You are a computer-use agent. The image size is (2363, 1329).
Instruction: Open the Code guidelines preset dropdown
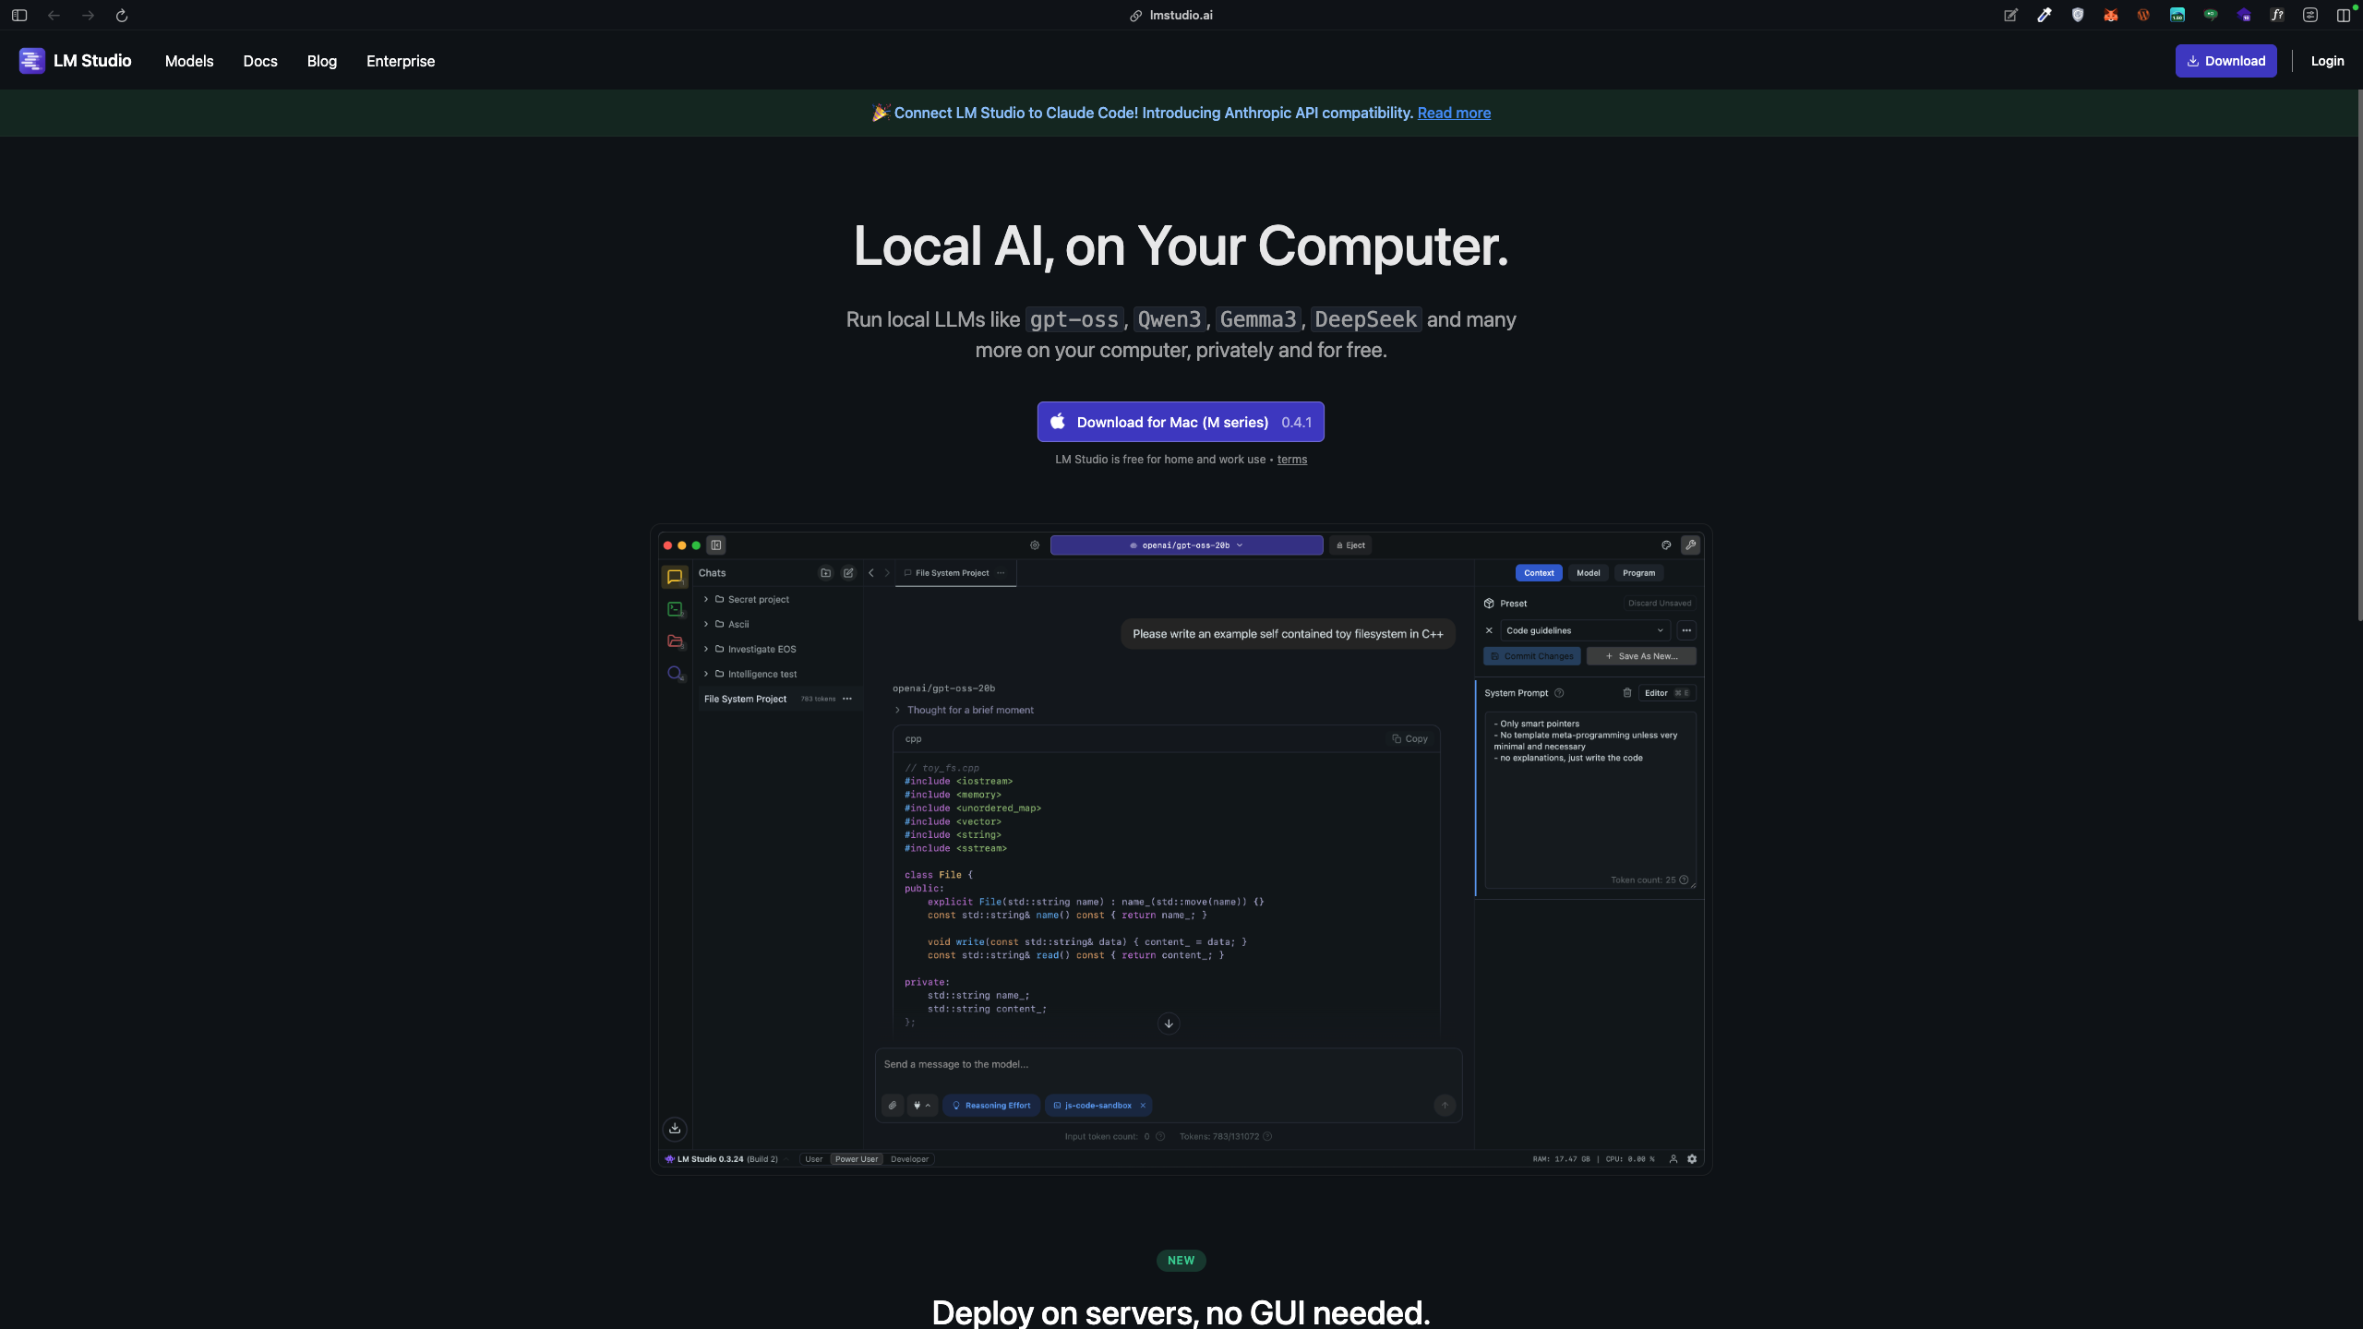1584,630
